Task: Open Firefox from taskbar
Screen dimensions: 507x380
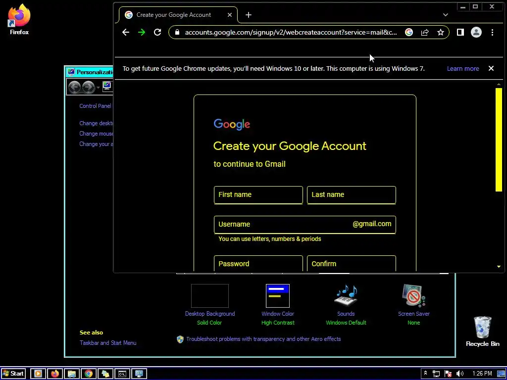Action: pos(55,374)
